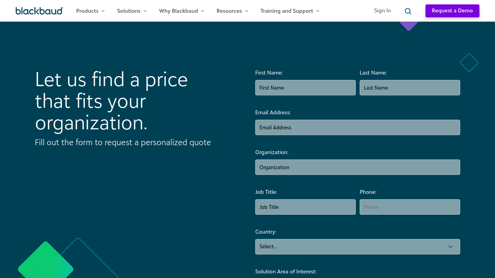Click the chevron beside Products
Viewport: 495px width, 278px height.
click(103, 11)
